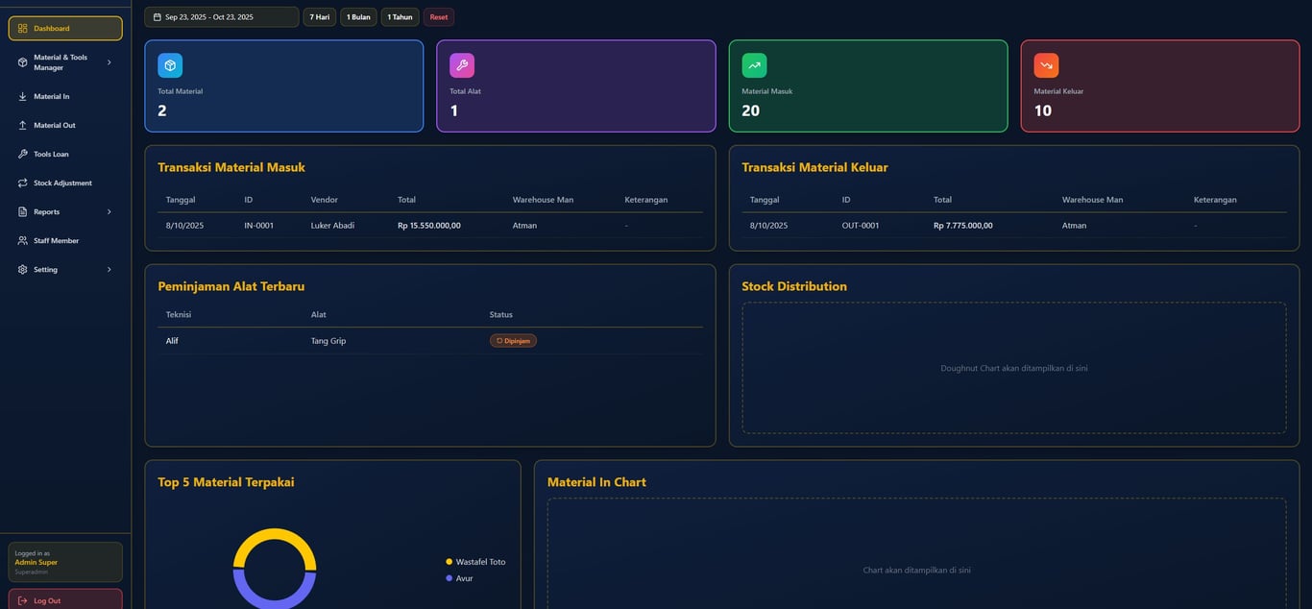Viewport: 1312px width, 609px height.
Task: Select the Material In download icon in sidebar
Action: click(22, 96)
